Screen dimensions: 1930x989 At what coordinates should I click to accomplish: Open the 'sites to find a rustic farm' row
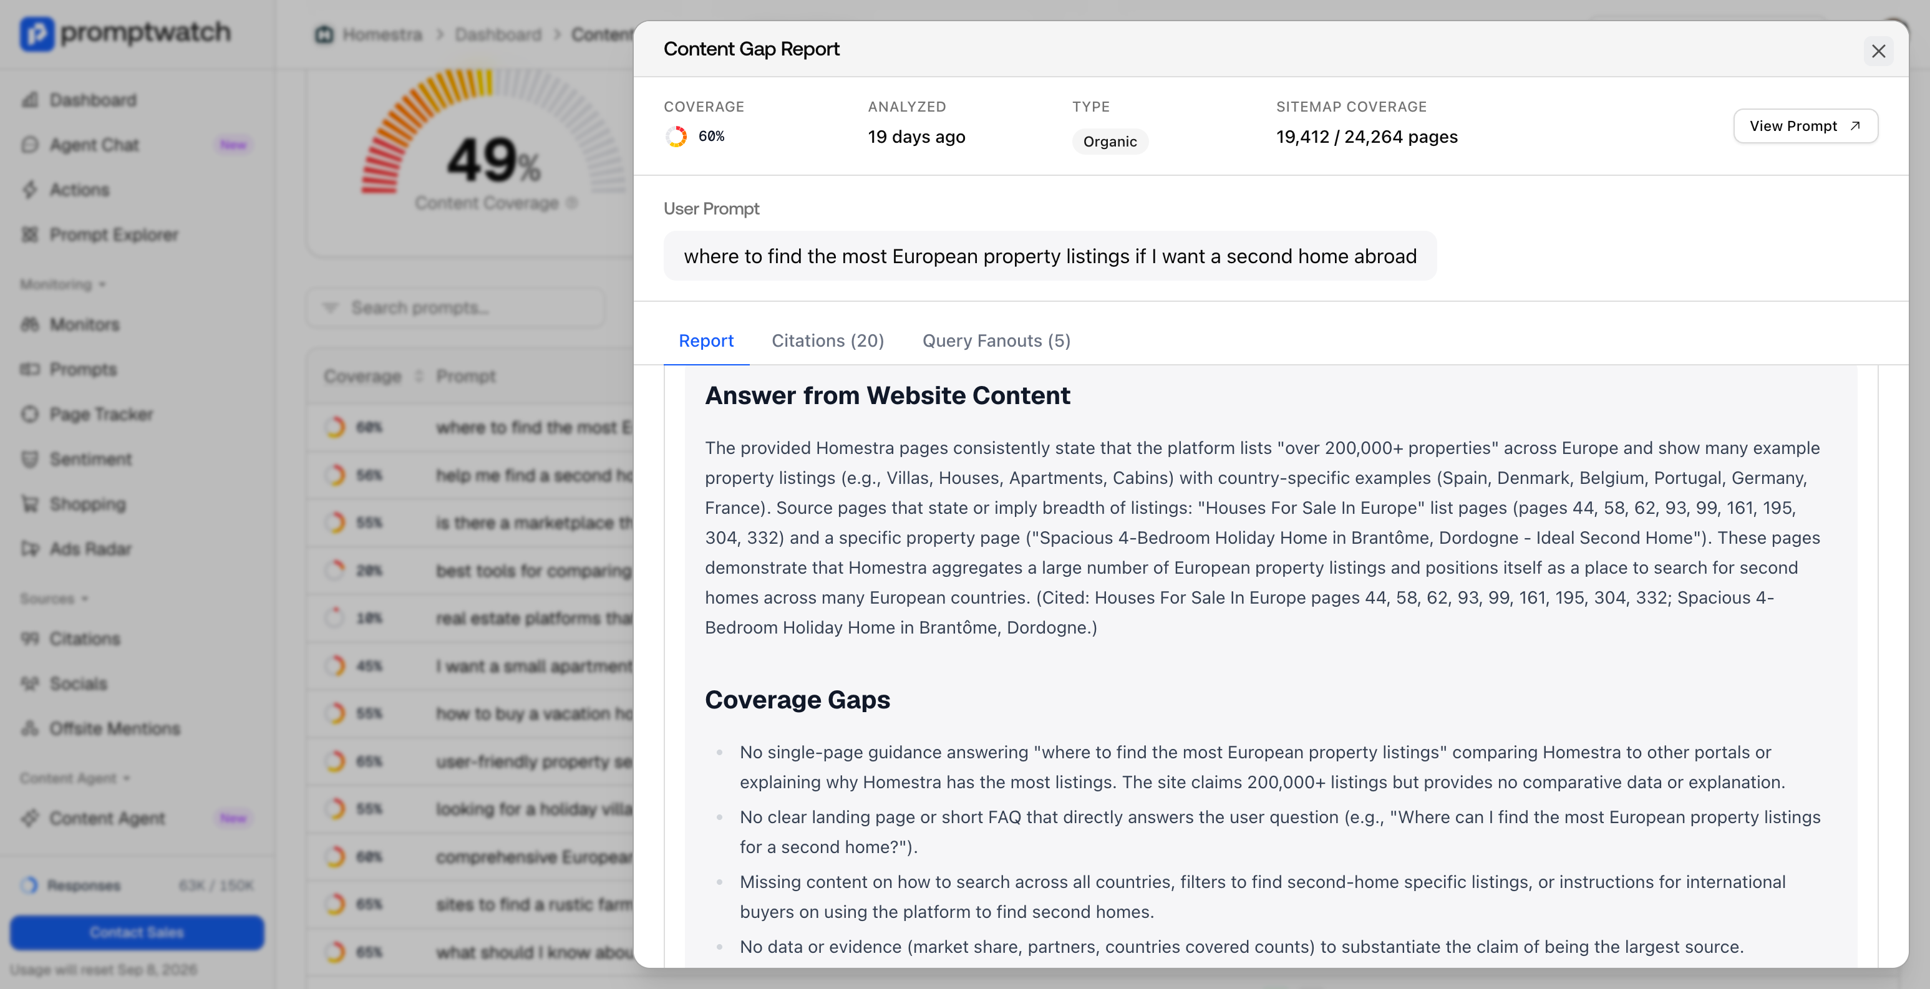point(470,904)
